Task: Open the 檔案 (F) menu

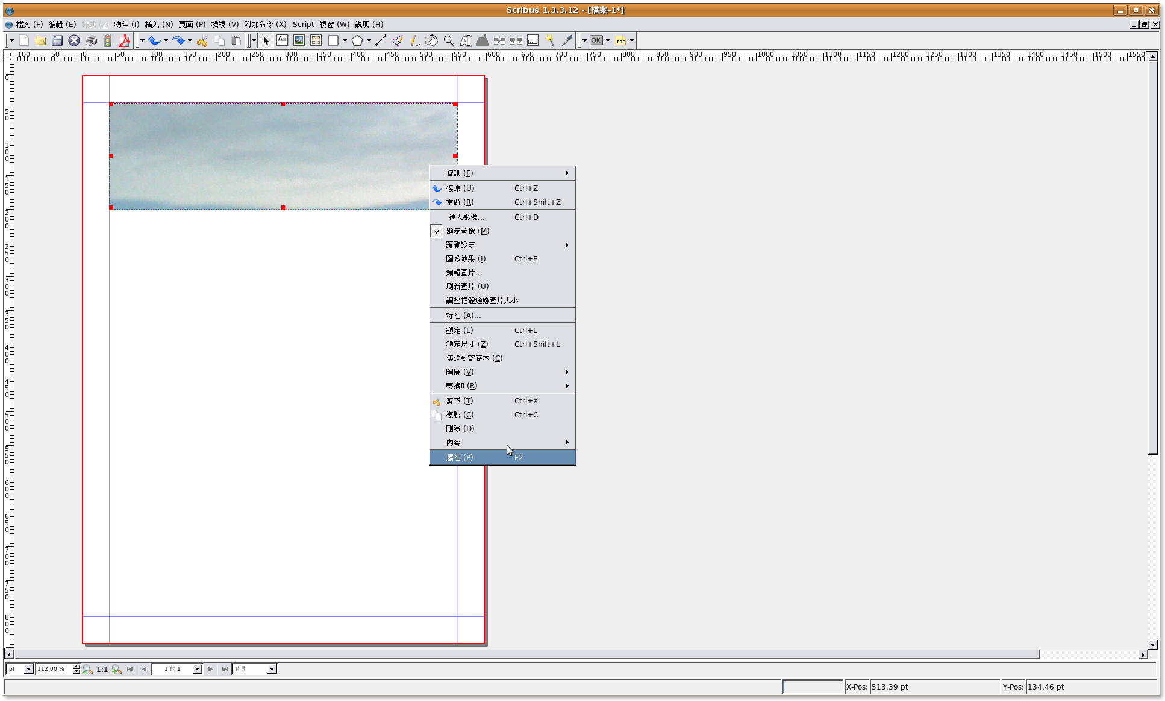Action: click(30, 25)
